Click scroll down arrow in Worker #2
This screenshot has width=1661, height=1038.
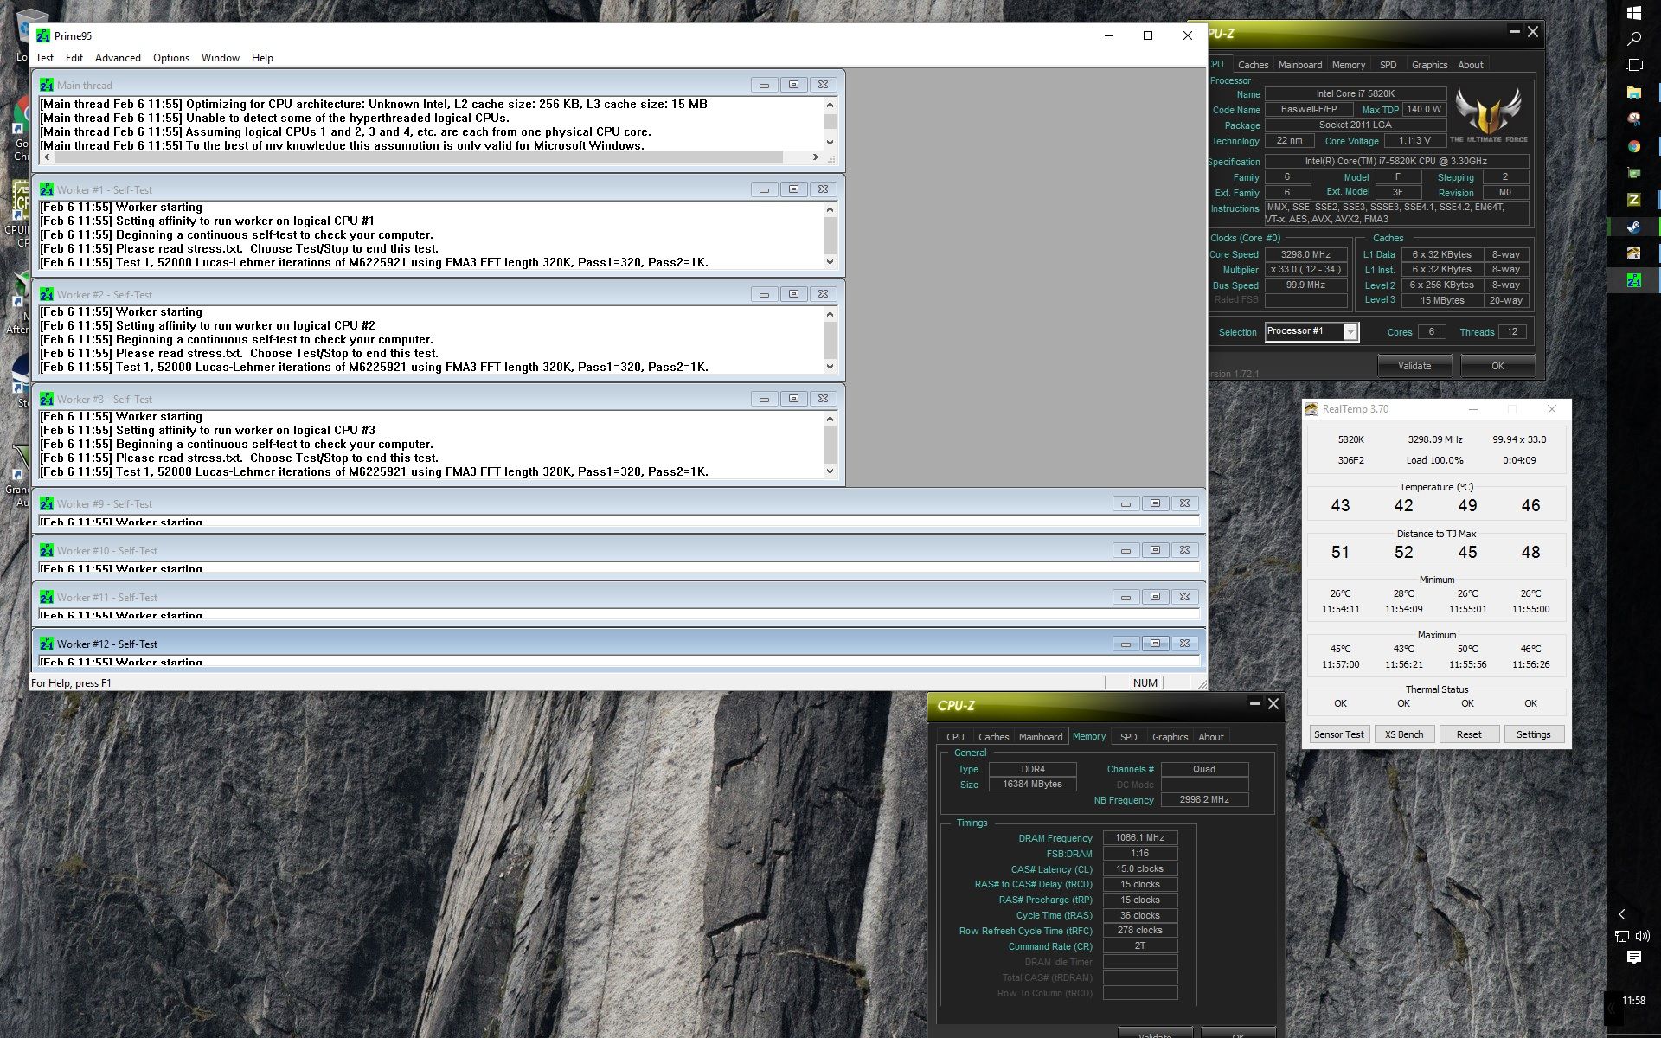pyautogui.click(x=830, y=367)
